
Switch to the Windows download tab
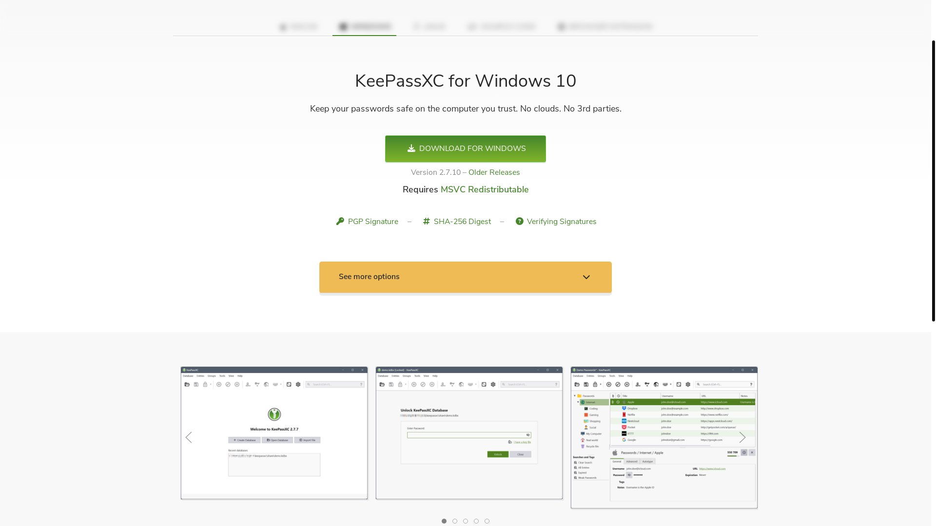[x=365, y=27]
